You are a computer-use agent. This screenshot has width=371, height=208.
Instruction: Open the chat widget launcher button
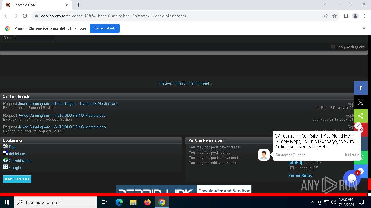[352, 179]
